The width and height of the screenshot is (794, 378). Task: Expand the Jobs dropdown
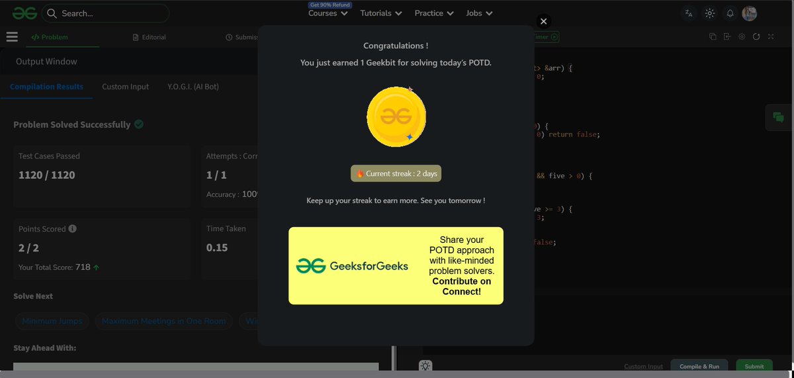479,13
